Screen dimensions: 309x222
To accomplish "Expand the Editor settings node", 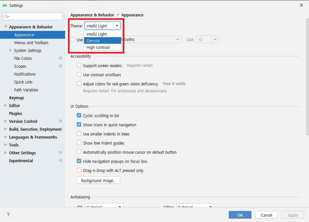I will pos(6,105).
